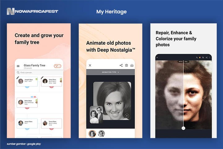
Task: Click the blue plus under James Glass
Action: point(27,129)
